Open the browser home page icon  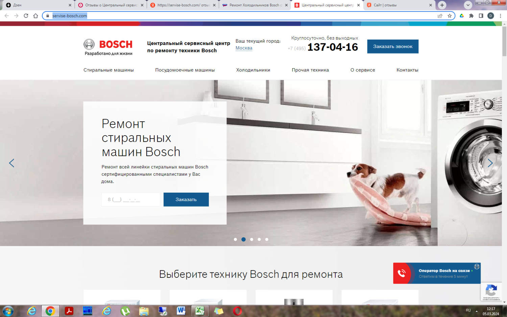click(x=35, y=16)
